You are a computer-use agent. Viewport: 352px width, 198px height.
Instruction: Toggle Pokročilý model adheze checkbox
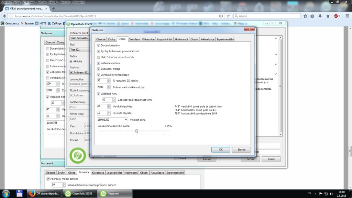pyautogui.click(x=48, y=179)
